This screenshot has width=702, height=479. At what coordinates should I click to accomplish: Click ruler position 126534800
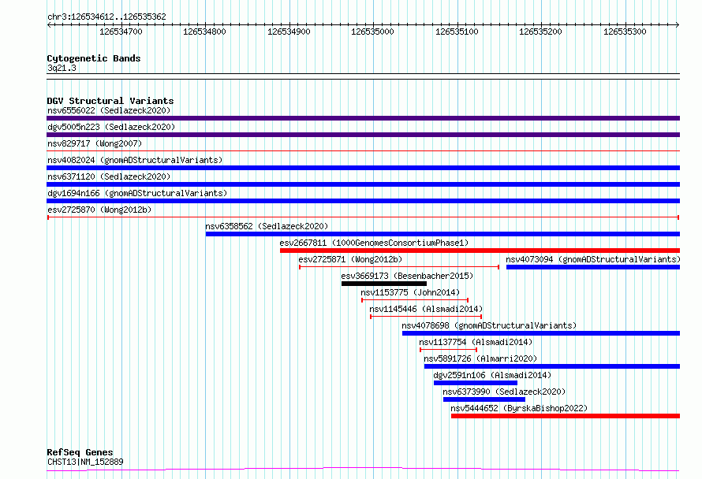click(204, 32)
